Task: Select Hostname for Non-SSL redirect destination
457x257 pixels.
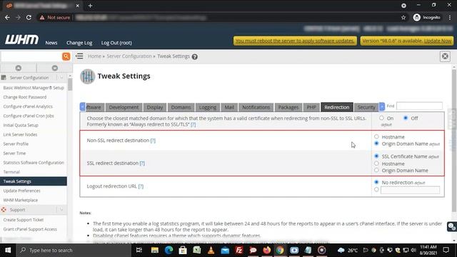Action: (376, 136)
